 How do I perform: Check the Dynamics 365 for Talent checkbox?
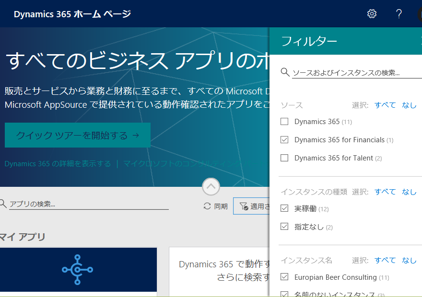click(284, 158)
